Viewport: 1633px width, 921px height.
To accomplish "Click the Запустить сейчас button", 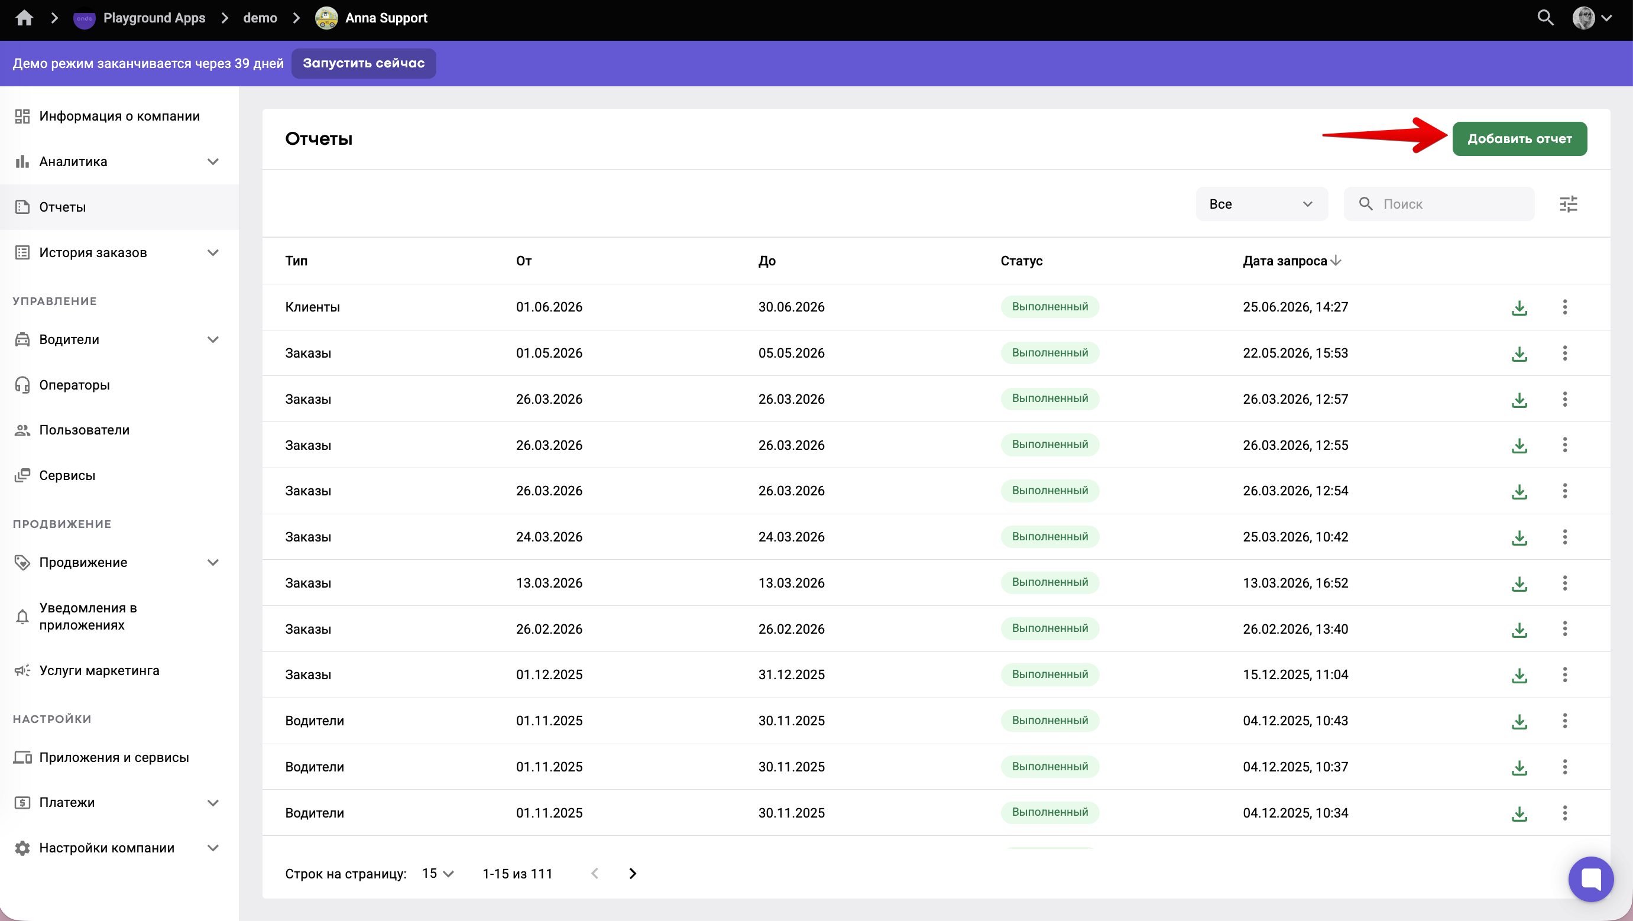I will [x=363, y=63].
